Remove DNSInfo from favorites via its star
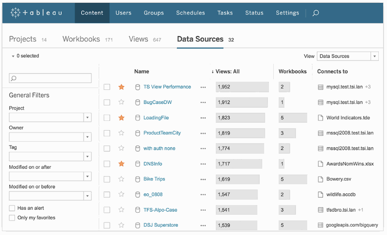The image size is (387, 235). click(x=121, y=163)
